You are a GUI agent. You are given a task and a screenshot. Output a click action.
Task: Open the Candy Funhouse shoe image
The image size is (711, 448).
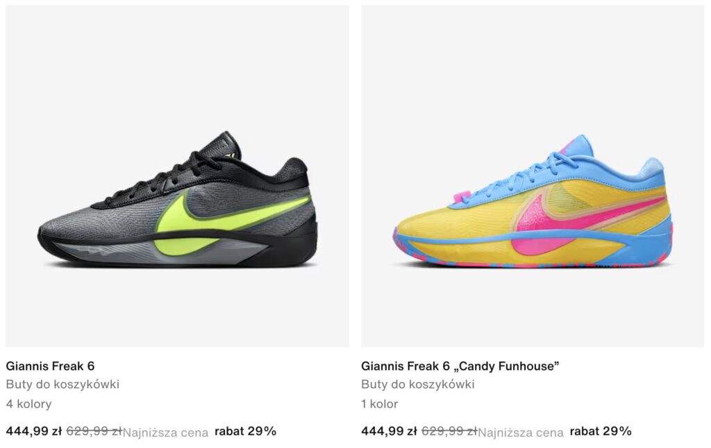pos(533,176)
